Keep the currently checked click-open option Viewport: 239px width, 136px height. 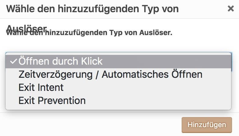coord(61,61)
